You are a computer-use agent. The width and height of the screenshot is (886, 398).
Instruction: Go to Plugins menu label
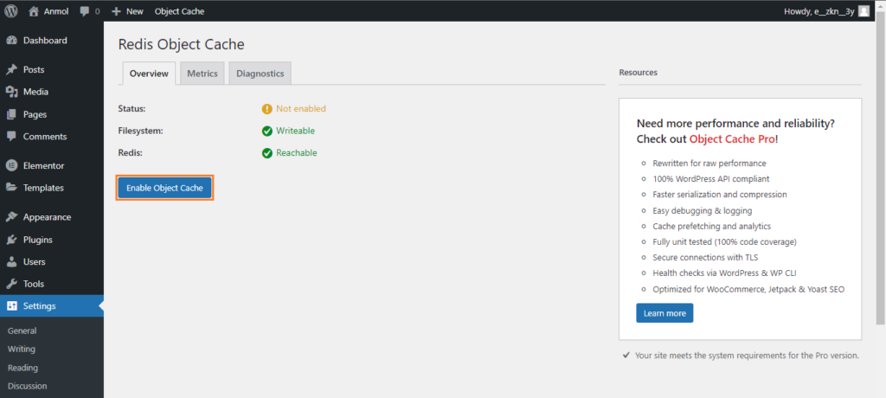pos(38,240)
